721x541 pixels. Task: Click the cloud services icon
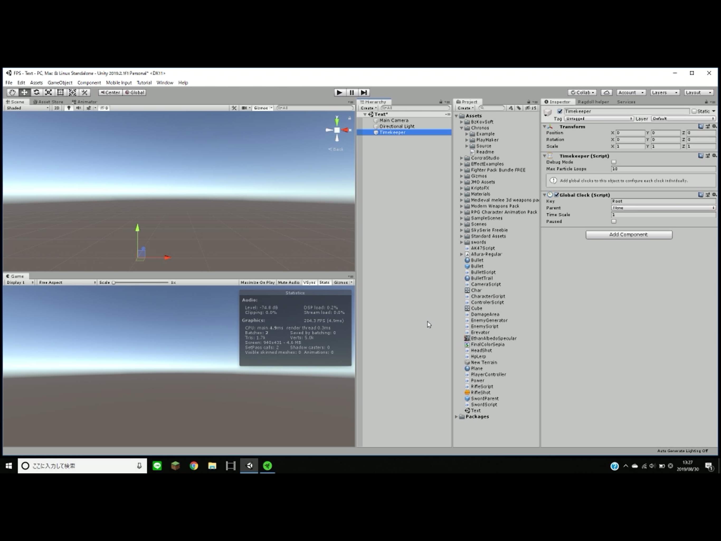click(x=606, y=92)
